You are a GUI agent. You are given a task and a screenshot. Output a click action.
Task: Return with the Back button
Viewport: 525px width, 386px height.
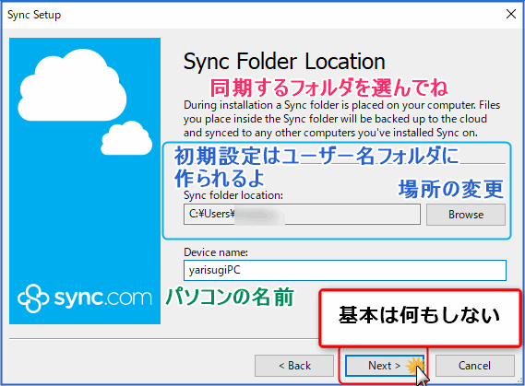[x=294, y=366]
